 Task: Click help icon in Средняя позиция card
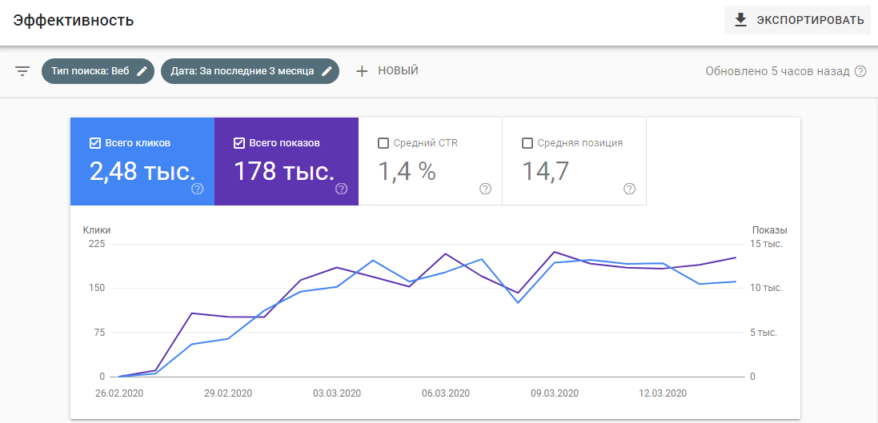point(629,189)
